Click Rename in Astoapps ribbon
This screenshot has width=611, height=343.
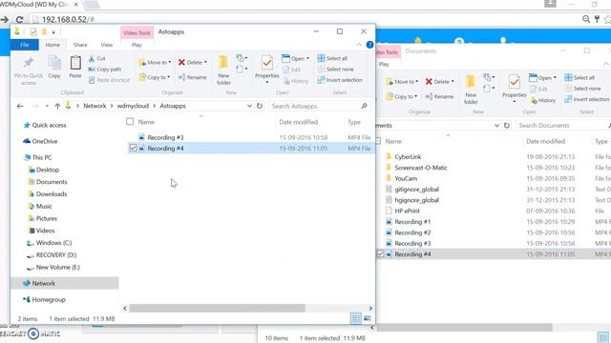click(x=192, y=77)
